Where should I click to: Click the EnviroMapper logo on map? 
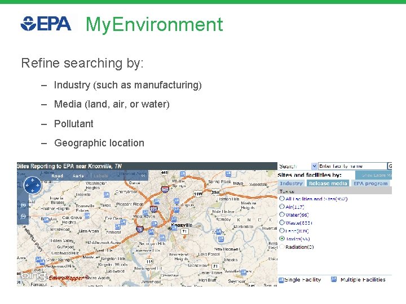coord(69,278)
